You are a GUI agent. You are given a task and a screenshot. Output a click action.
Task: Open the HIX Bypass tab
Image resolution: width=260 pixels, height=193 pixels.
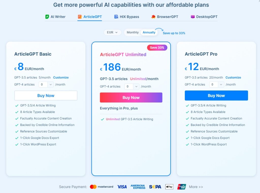[x=127, y=17]
